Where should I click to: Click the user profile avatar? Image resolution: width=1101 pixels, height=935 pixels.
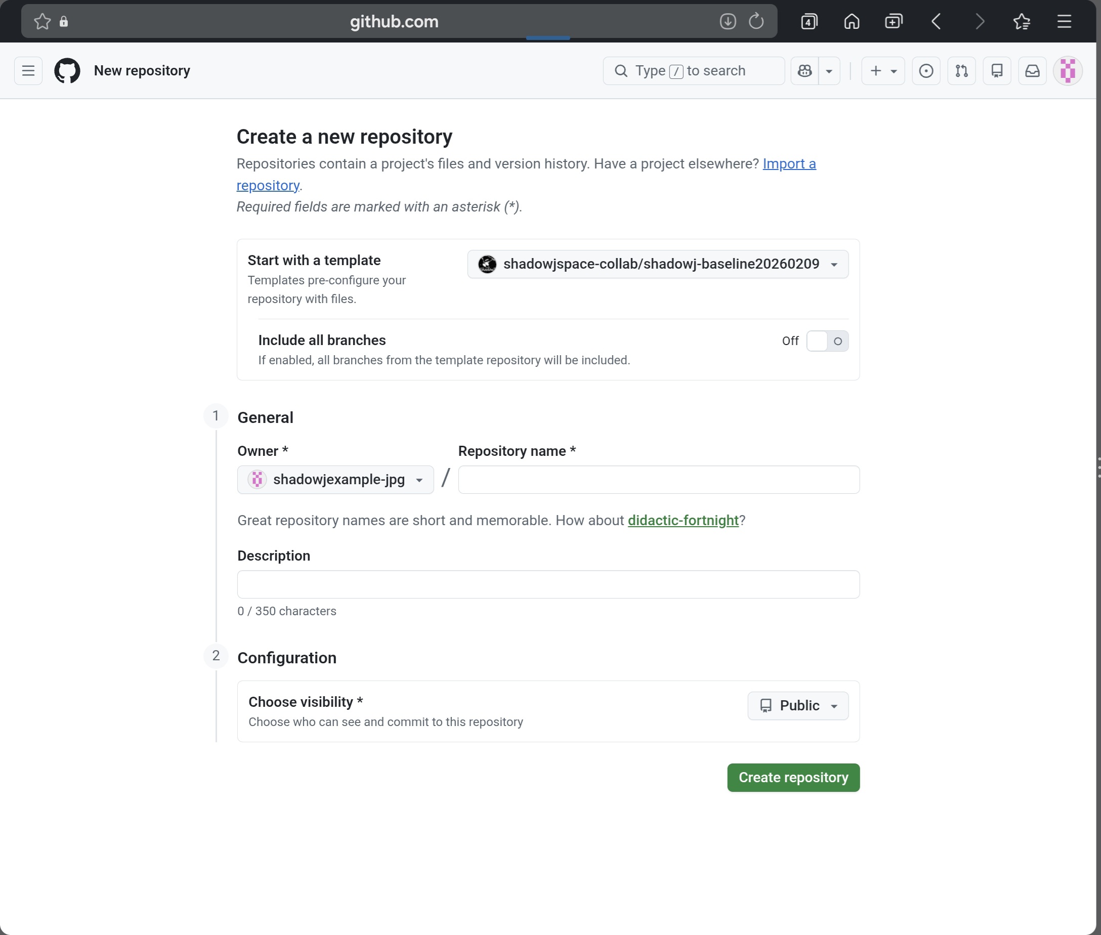(1067, 70)
